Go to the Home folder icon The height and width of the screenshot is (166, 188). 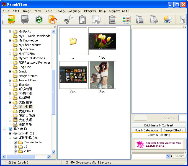tap(53, 20)
